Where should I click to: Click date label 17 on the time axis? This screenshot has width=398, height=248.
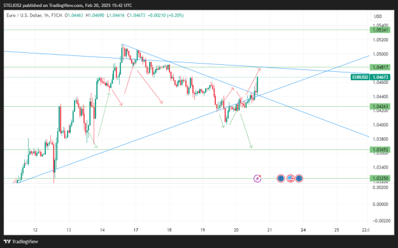pos(136,230)
